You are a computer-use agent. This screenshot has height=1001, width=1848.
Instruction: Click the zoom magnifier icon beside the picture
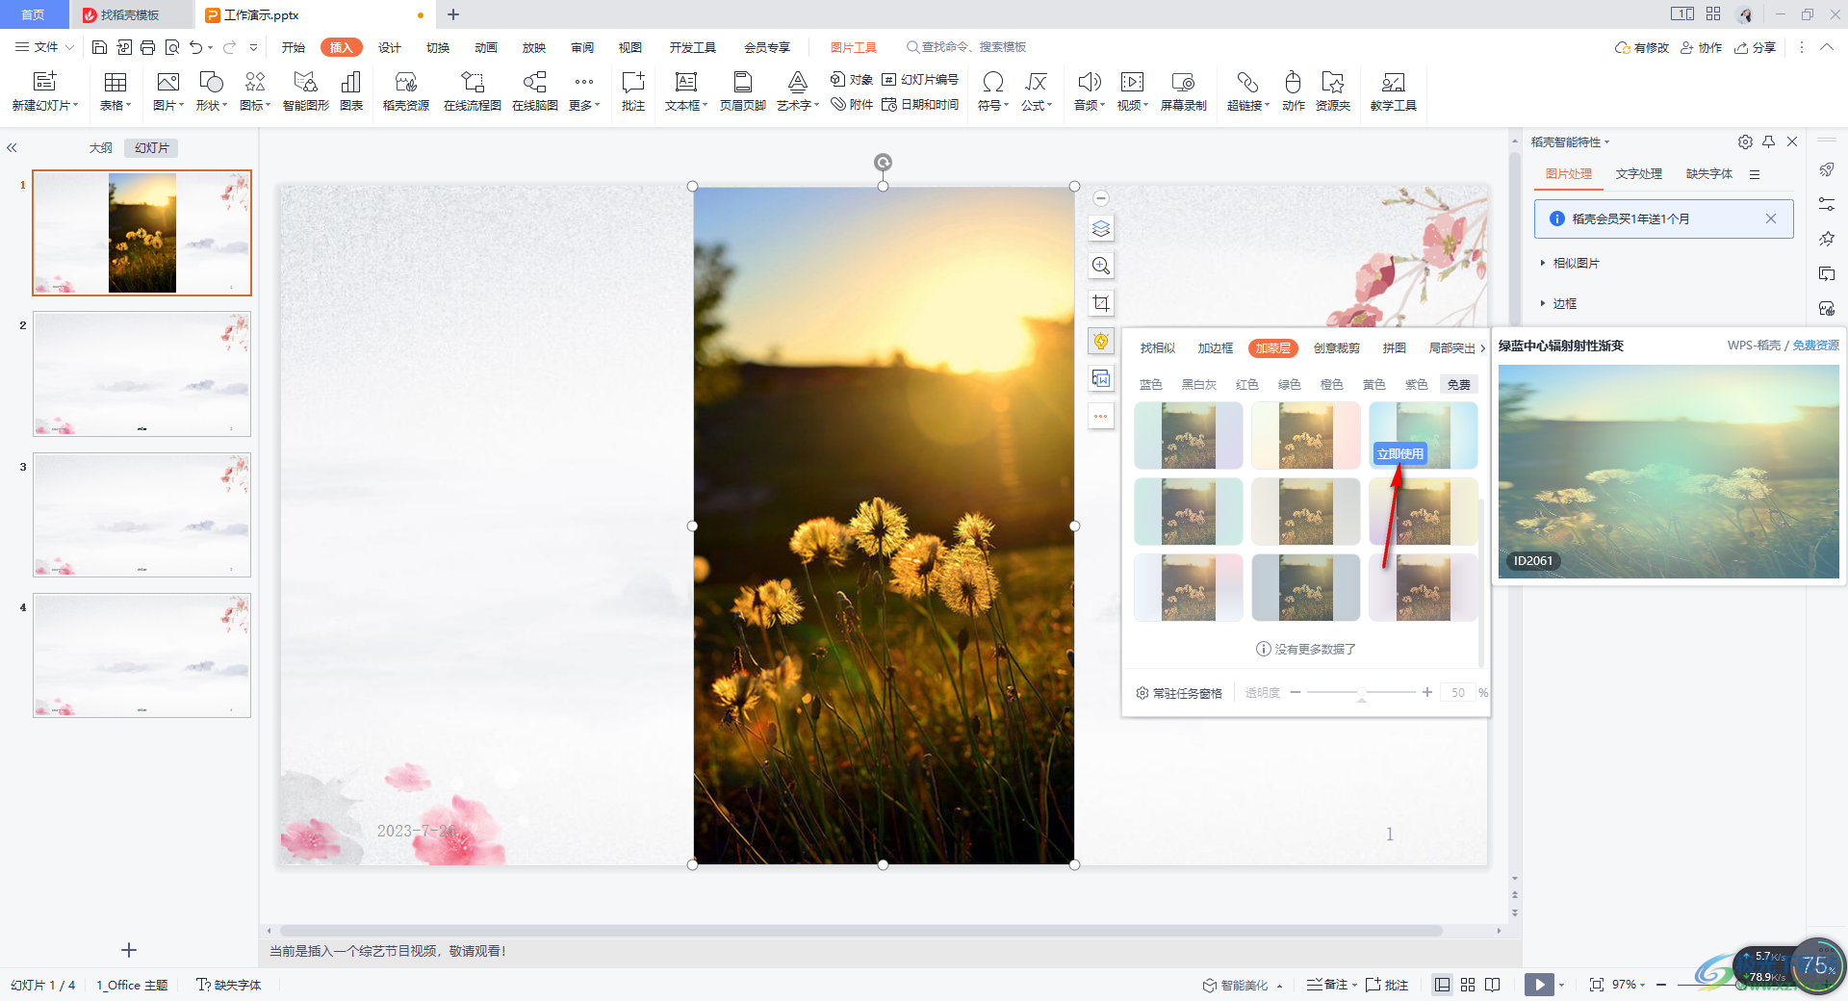[x=1101, y=266]
